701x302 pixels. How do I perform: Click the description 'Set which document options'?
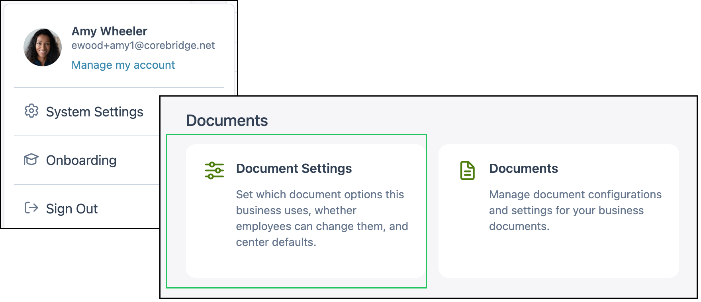coord(322,218)
